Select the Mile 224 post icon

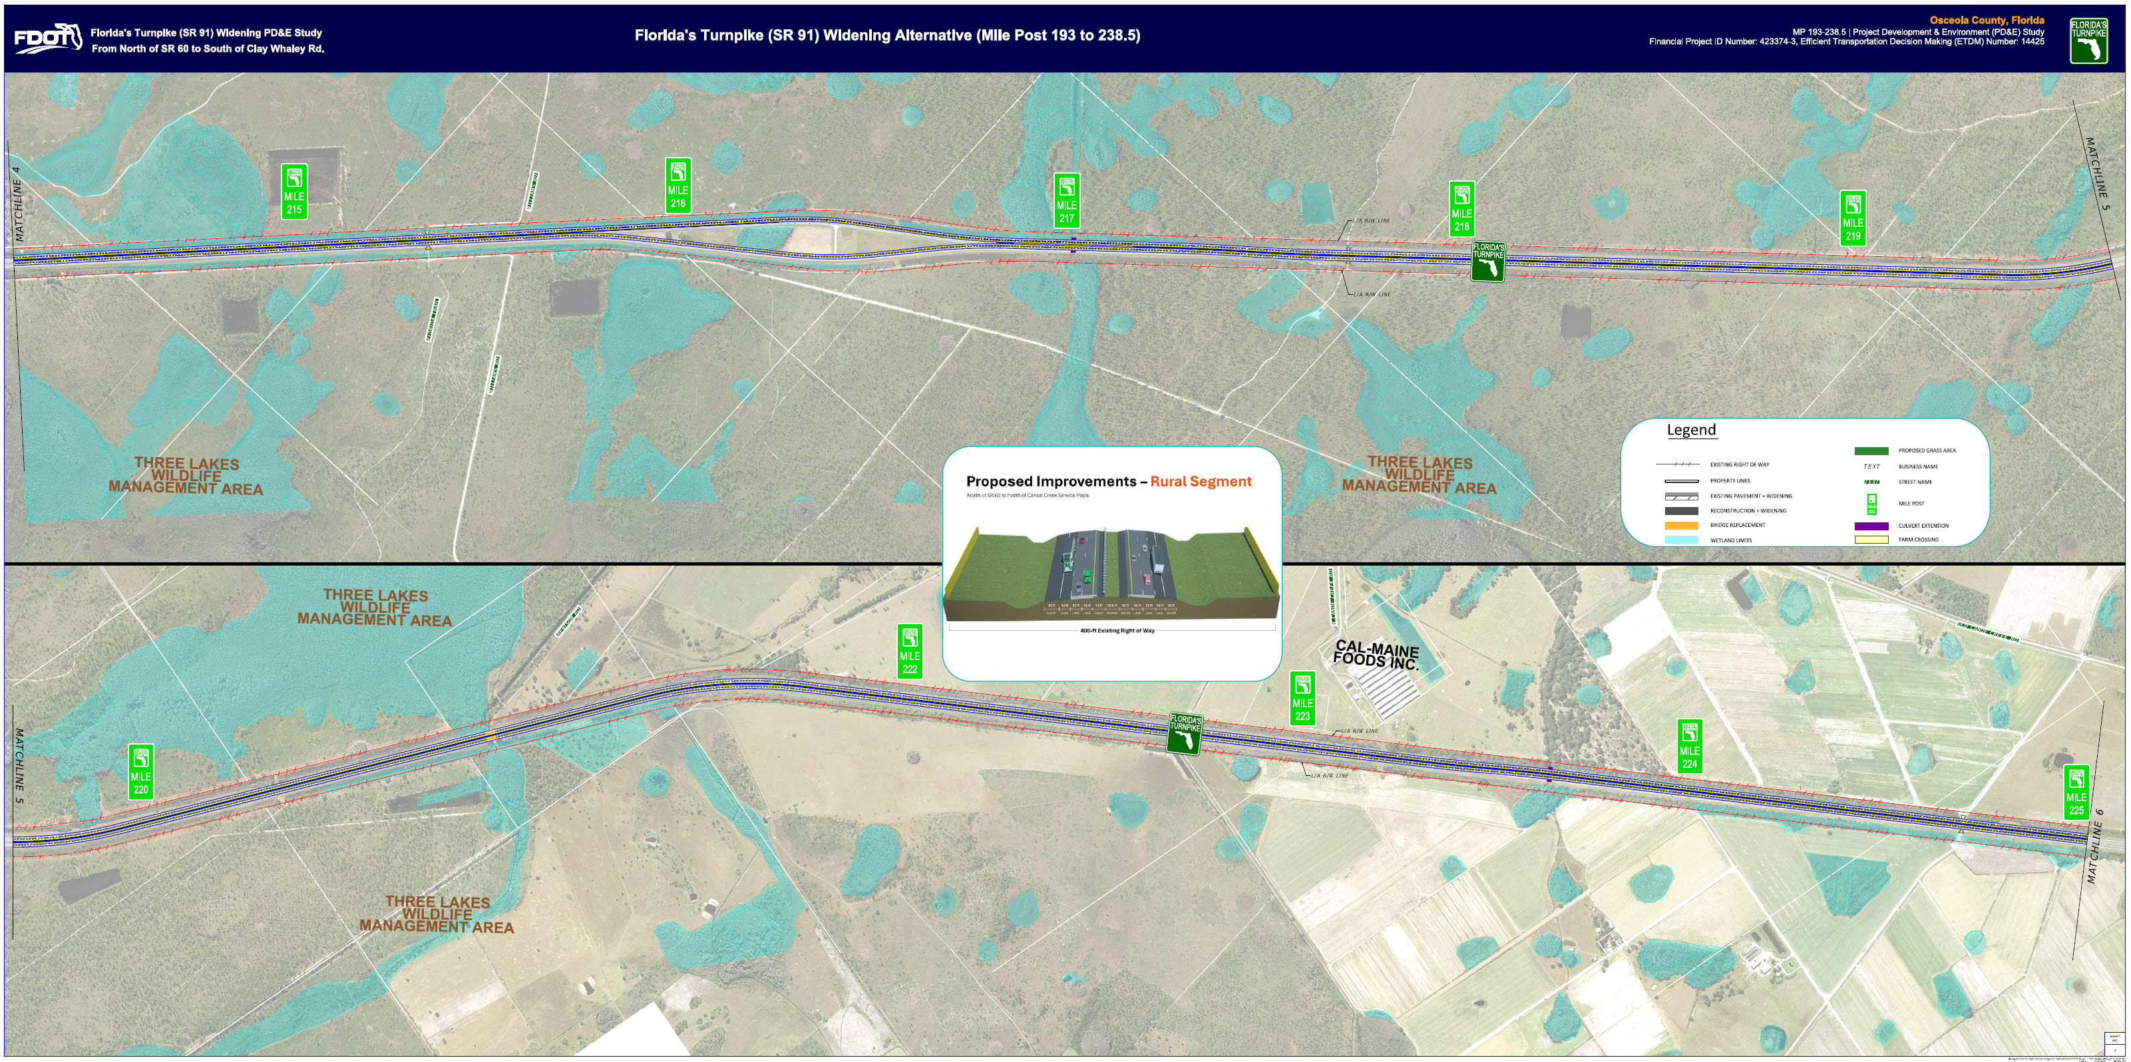coord(1689,747)
